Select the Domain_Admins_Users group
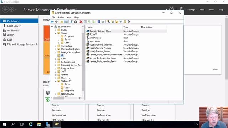 coord(100,31)
